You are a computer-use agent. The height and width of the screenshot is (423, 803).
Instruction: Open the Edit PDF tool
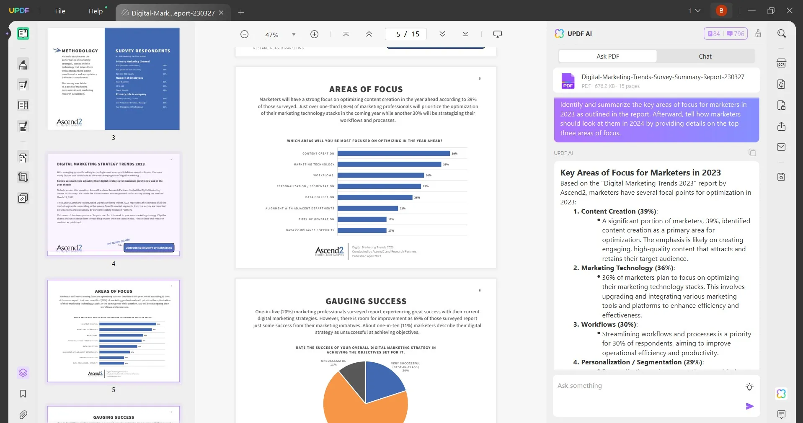coord(23,85)
